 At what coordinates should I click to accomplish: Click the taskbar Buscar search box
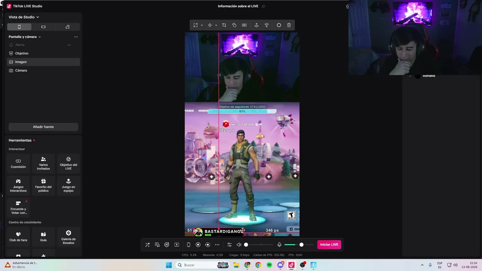(x=203, y=265)
